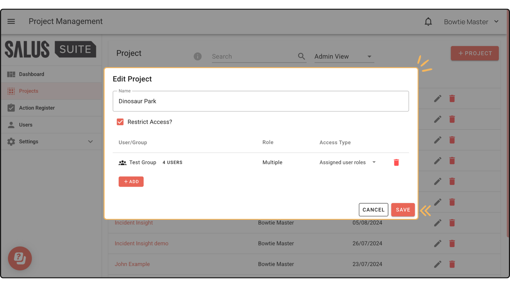Expand the Admin View dropdown
The height and width of the screenshot is (287, 510).
[x=344, y=57]
